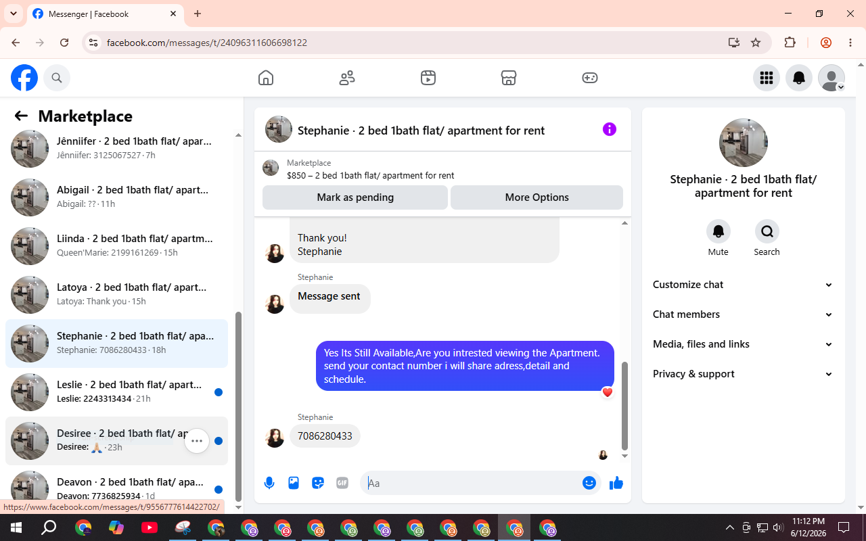Viewport: 866px width, 541px height.
Task: Open Jênniifer conversation
Action: pyautogui.click(x=116, y=149)
